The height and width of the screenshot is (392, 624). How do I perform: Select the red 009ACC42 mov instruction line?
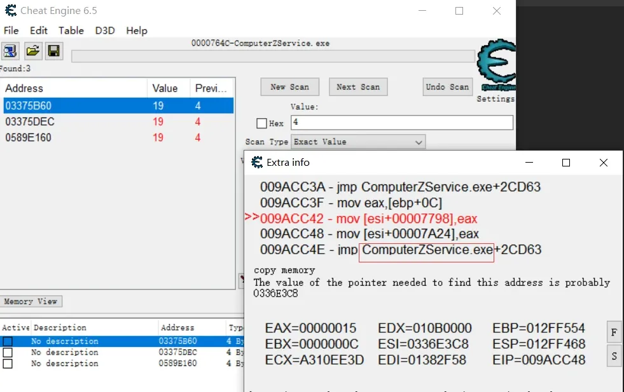[x=368, y=219]
